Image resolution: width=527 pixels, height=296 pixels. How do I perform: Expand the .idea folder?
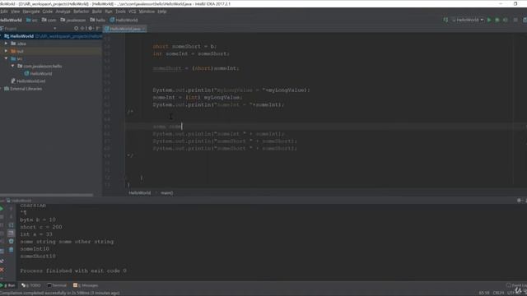click(6, 44)
